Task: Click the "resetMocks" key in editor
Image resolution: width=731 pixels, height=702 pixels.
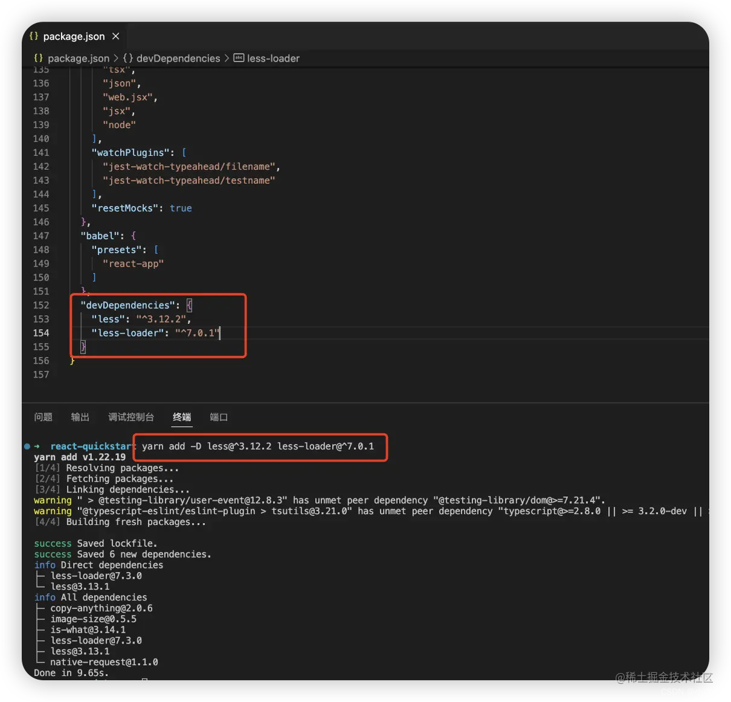Action: pos(125,208)
